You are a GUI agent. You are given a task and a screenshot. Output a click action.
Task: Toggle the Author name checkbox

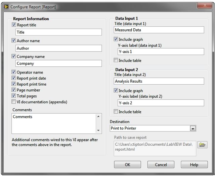14,41
